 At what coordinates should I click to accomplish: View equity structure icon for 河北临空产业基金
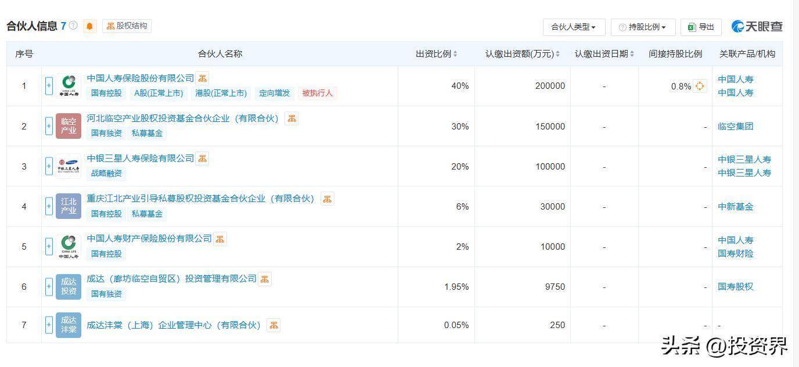[x=291, y=118]
